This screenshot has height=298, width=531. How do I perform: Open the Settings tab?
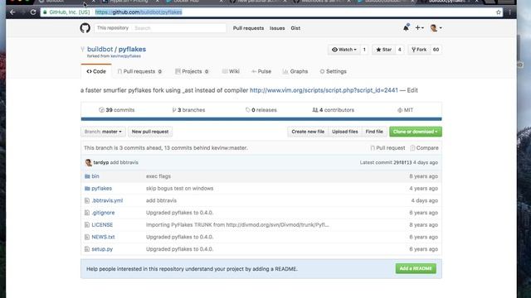[334, 72]
